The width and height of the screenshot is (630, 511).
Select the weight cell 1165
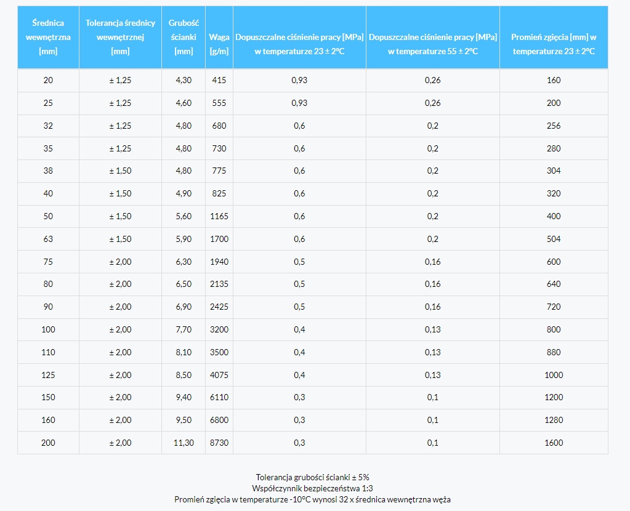(x=219, y=216)
